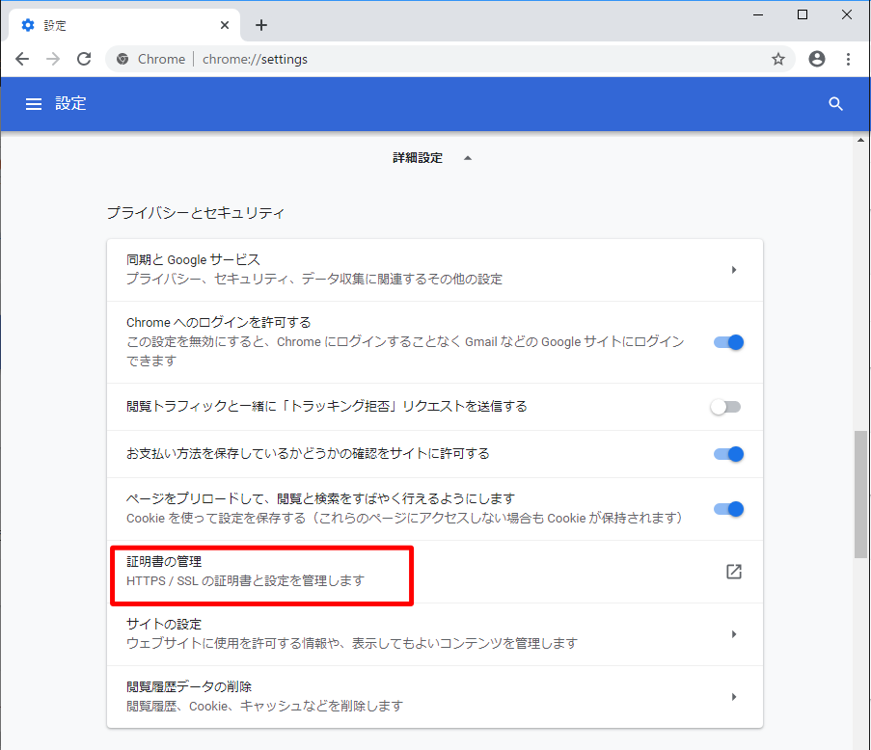The image size is (871, 750).
Task: Select the 設定 browser tab
Action: pos(125,25)
